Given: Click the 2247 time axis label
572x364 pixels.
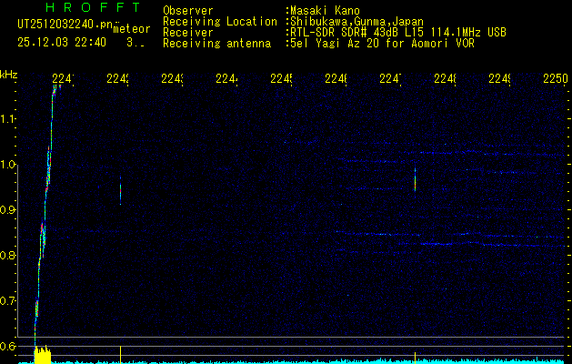Looking at the screenshot, I should pyautogui.click(x=390, y=78).
